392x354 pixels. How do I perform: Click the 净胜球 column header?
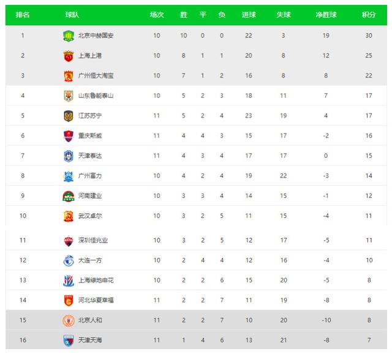pyautogui.click(x=326, y=15)
